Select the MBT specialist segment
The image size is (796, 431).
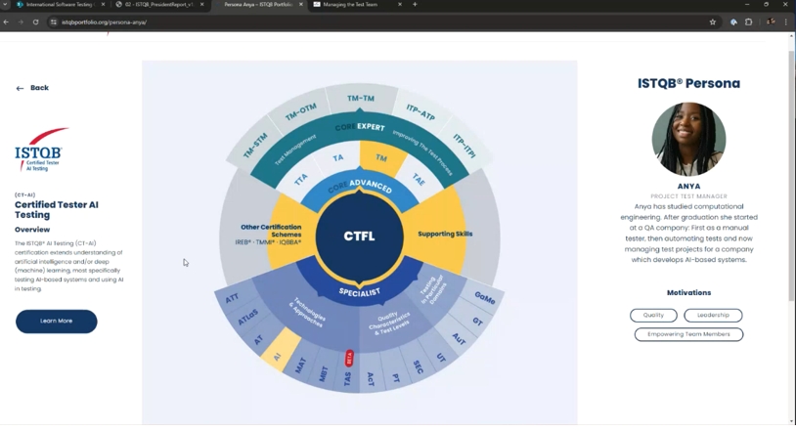pos(324,373)
